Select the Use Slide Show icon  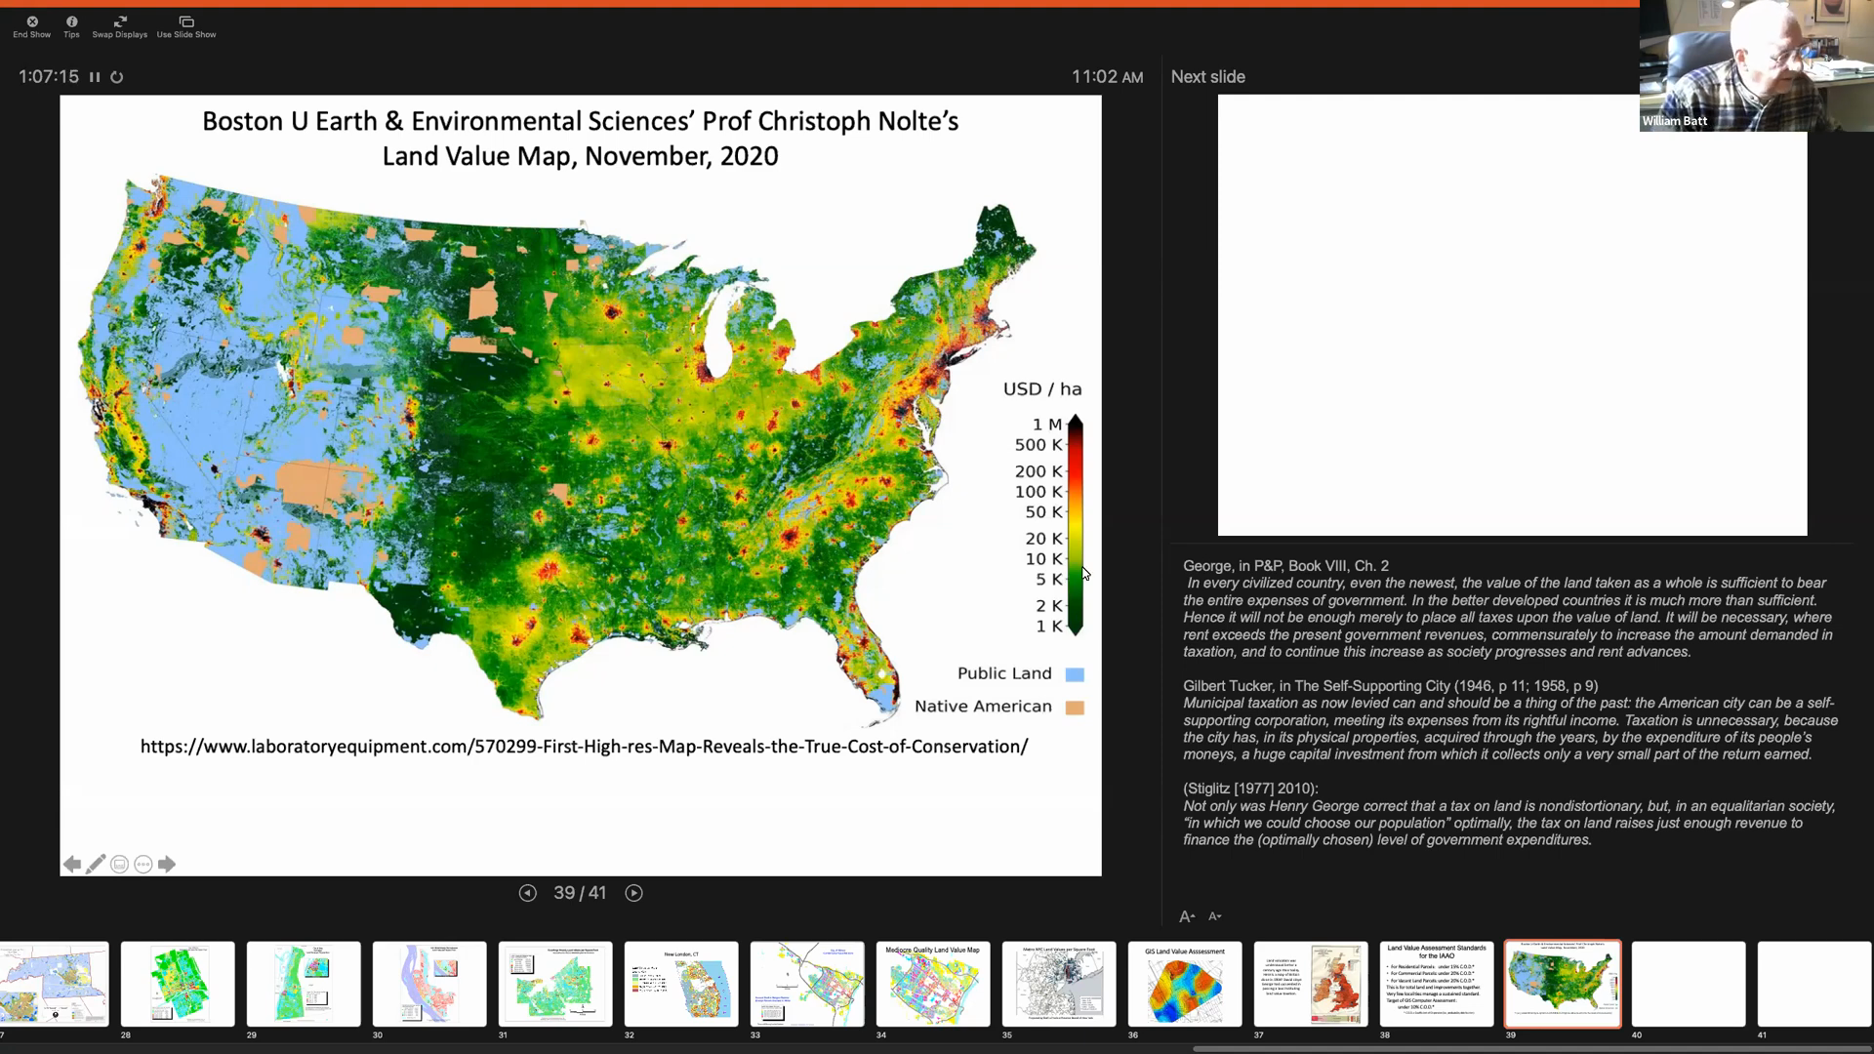pyautogui.click(x=185, y=20)
